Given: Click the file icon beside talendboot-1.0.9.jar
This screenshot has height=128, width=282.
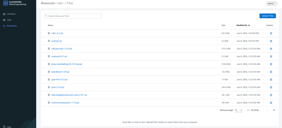Looking at the screenshot, I should coord(49,72).
